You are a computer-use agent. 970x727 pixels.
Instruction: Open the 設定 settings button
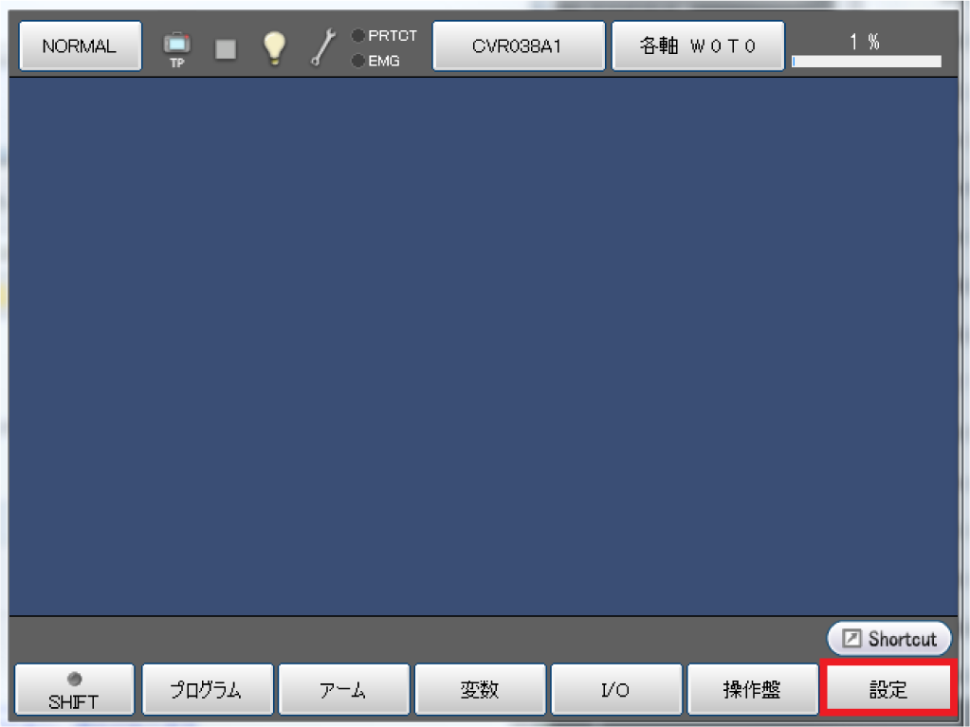tap(888, 689)
